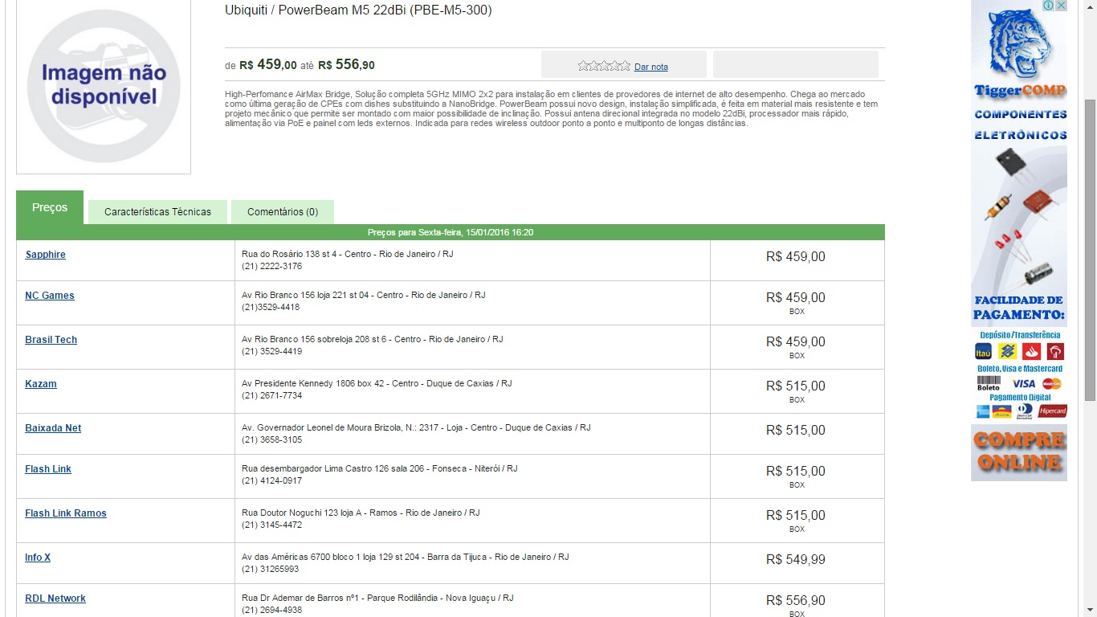The image size is (1097, 617).
Task: Click the phone number '(21) 31265993'
Action: click(x=270, y=569)
